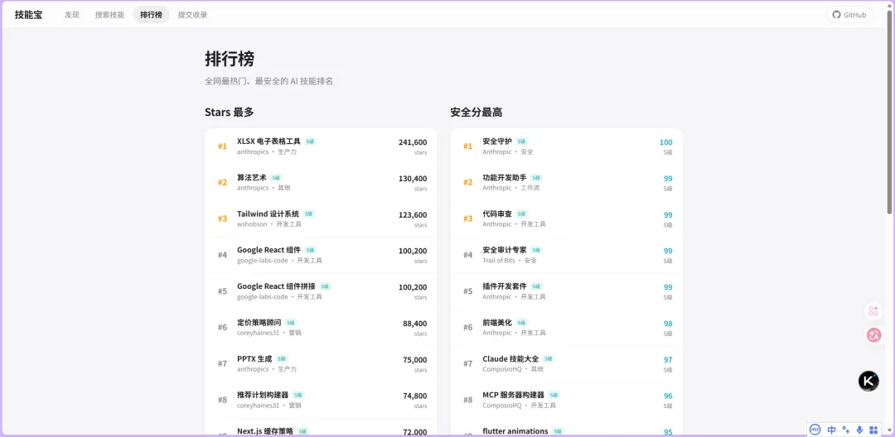Open the 定价策略顾问 entry

pos(322,328)
